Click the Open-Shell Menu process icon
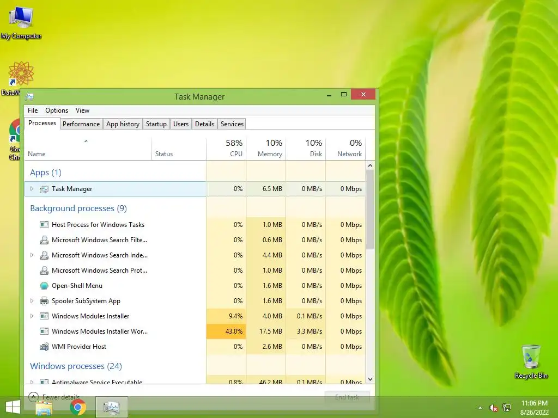 click(44, 286)
